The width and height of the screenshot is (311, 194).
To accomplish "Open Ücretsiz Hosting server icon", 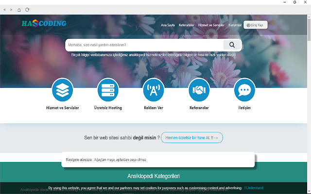I will (x=108, y=90).
